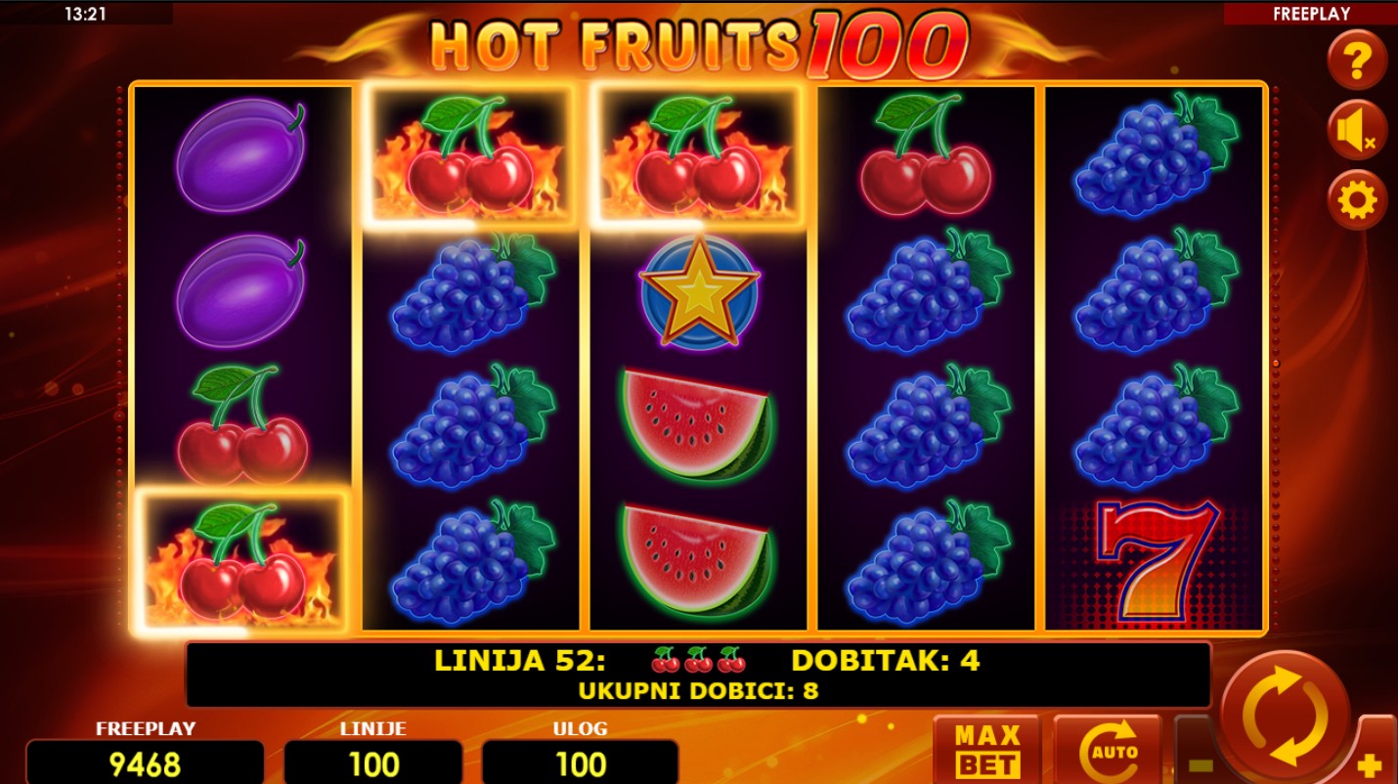Screen dimensions: 1398x784
Task: Click the ULOG bet amount field
Action: click(581, 762)
